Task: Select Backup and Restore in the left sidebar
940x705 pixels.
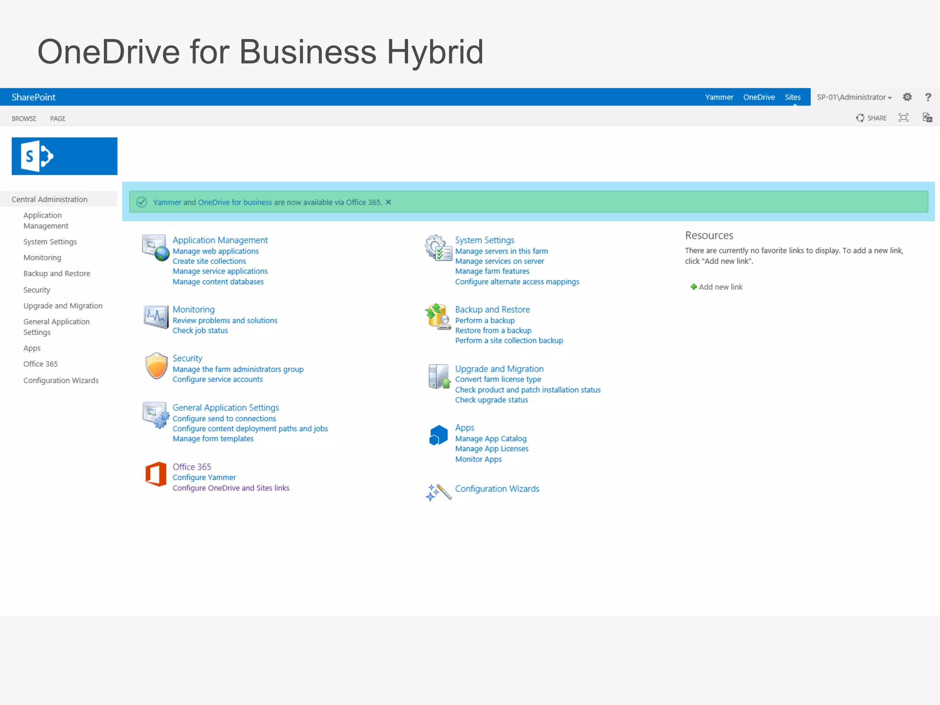Action: pyautogui.click(x=57, y=274)
